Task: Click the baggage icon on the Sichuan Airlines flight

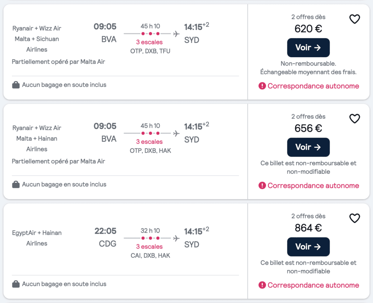Action: (x=16, y=85)
